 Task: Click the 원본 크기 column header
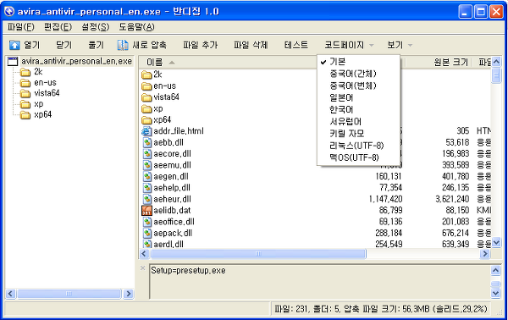tap(450, 62)
